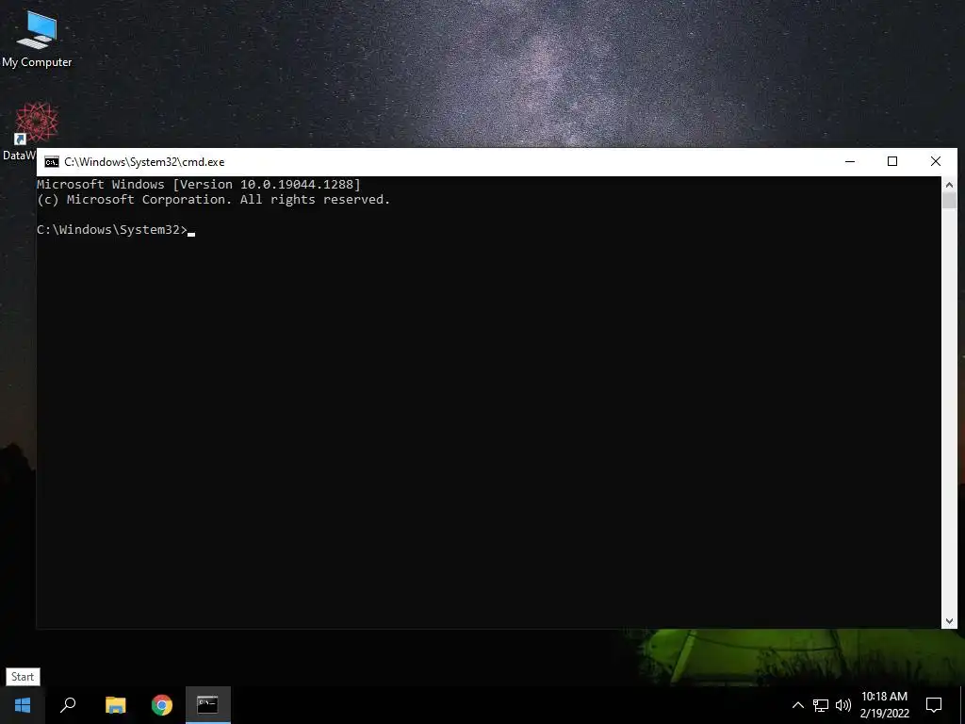Click the C:\Windows\System32\cmd.exe title text

(x=144, y=162)
